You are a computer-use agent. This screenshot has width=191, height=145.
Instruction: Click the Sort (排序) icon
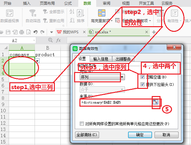tap(80, 14)
